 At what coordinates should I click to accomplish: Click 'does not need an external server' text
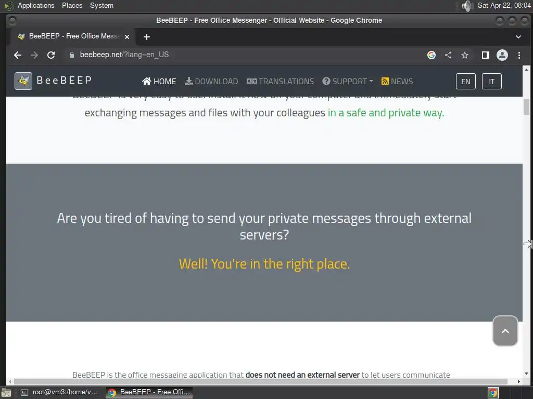tap(302, 375)
